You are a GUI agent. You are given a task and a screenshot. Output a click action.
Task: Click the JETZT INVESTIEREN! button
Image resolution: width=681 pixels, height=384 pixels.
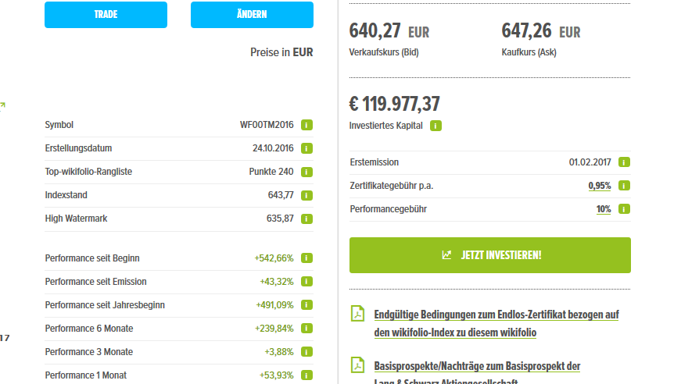[490, 255]
